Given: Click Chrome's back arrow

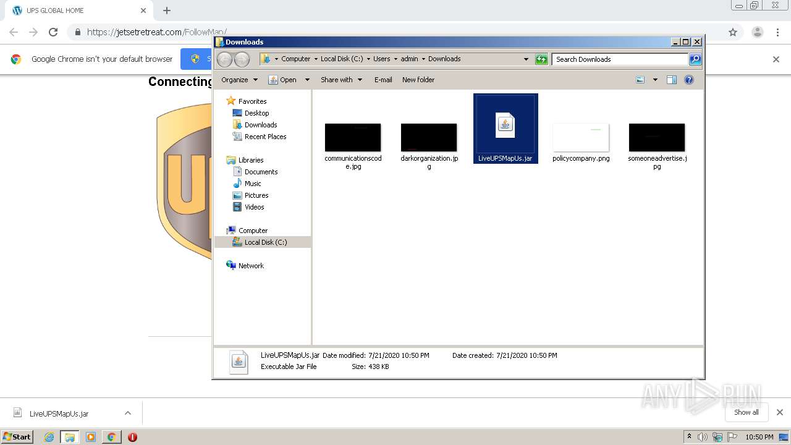Looking at the screenshot, I should tap(14, 32).
